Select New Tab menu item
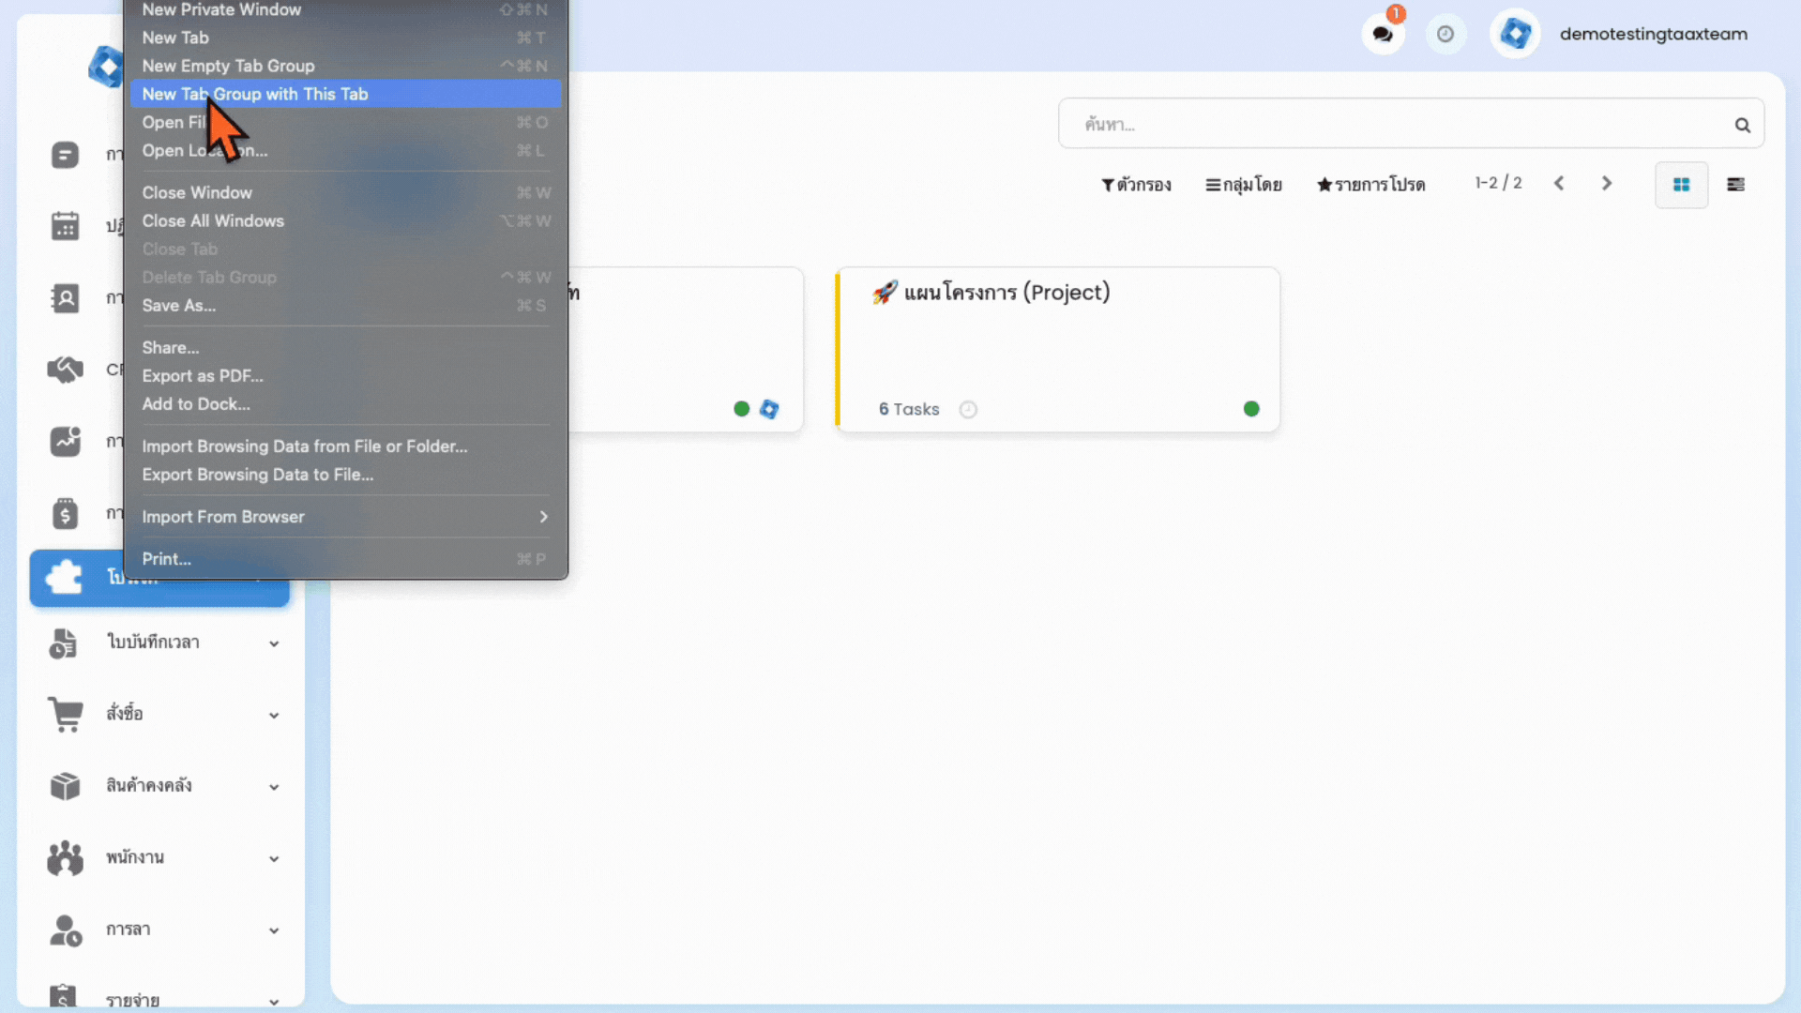The image size is (1801, 1013). 345,38
